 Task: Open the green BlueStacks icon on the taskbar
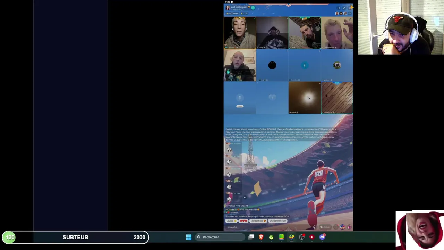point(281,237)
